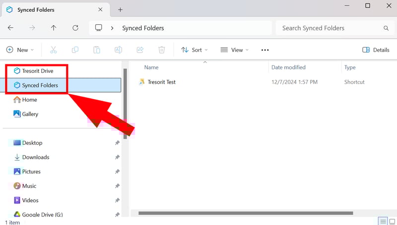The image size is (397, 225).
Task: Click the navigation pane vertical scrollbar
Action: click(x=125, y=104)
